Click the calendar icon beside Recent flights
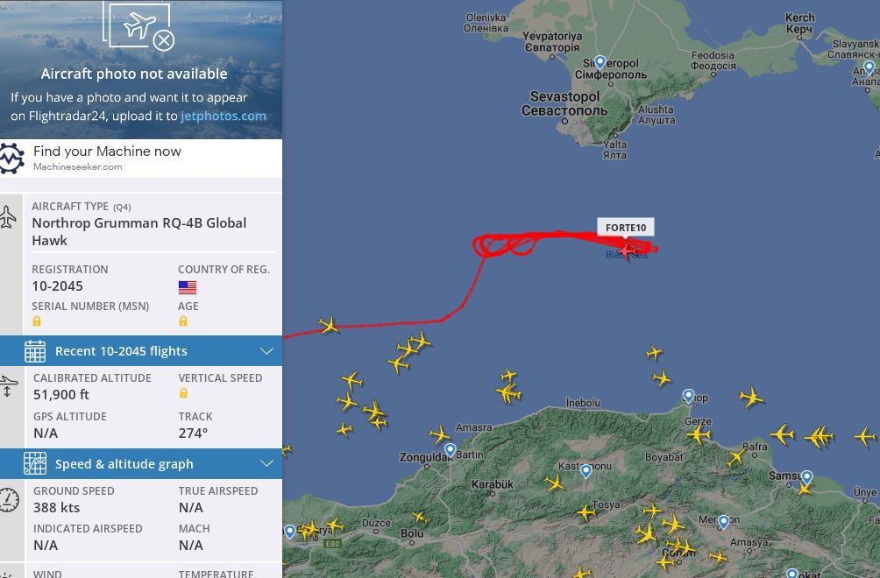 click(x=35, y=351)
